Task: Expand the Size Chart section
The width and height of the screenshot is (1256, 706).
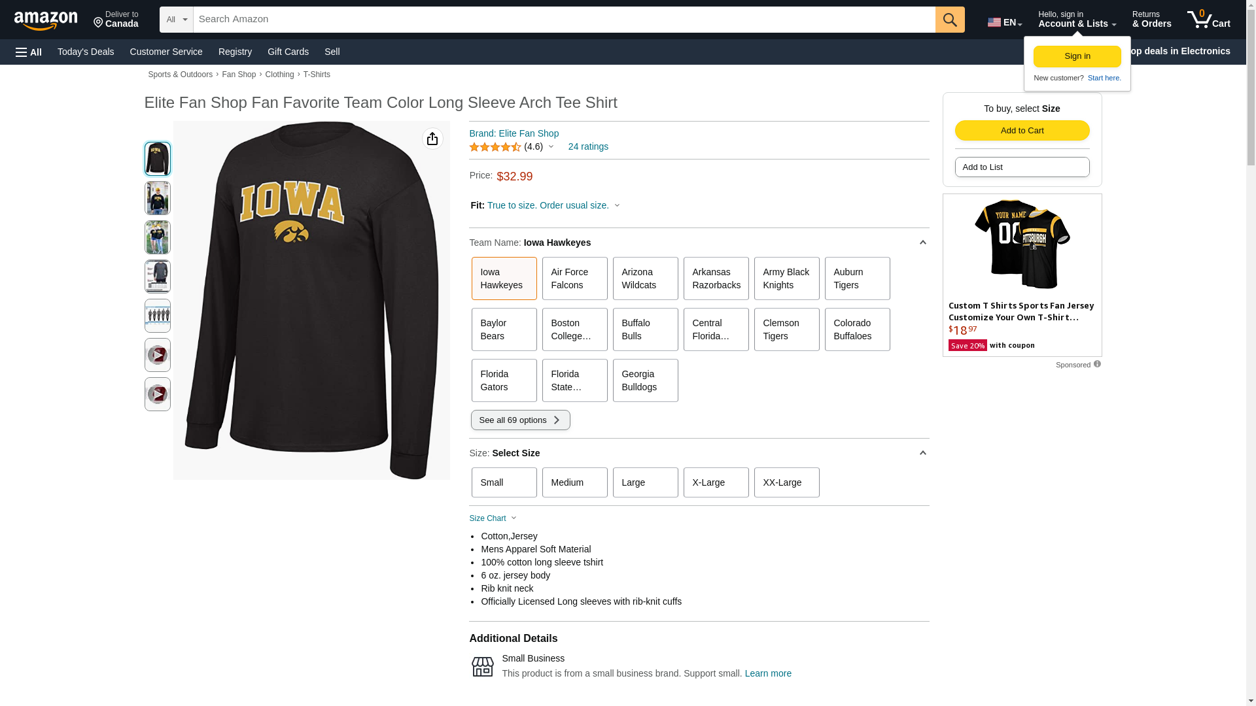Action: coord(493,518)
